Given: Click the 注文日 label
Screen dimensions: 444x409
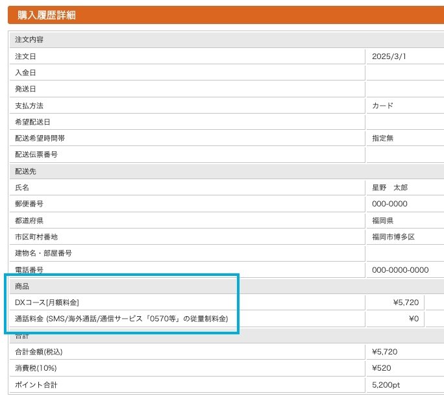Looking at the screenshot, I should (25, 56).
